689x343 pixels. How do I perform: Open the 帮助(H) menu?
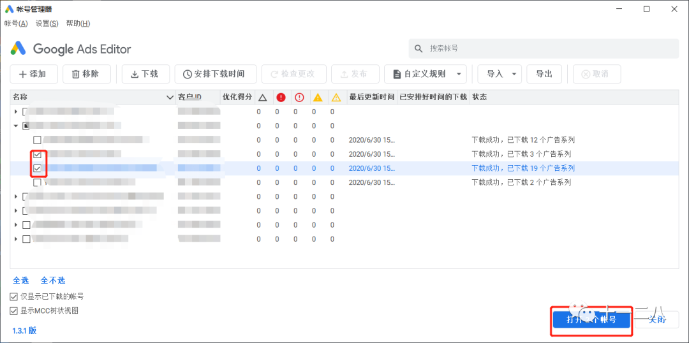click(78, 24)
